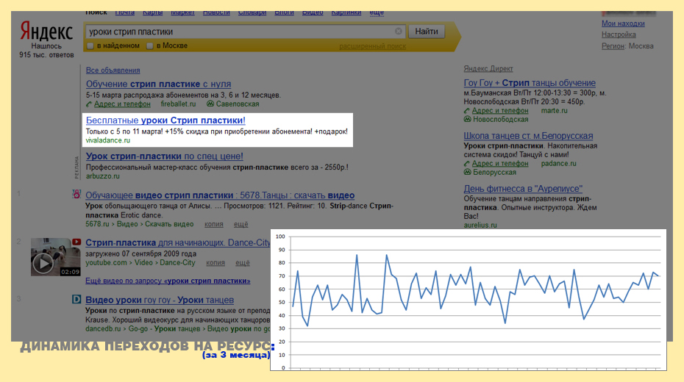Open ad 'Гоу Гоу + Стрип танцы обучение'

(530, 83)
